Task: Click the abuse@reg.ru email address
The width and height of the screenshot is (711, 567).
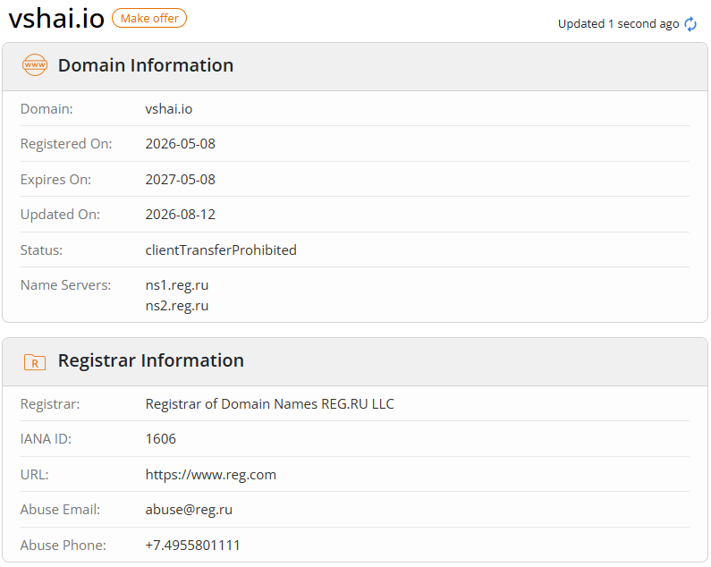Action: [x=189, y=510]
